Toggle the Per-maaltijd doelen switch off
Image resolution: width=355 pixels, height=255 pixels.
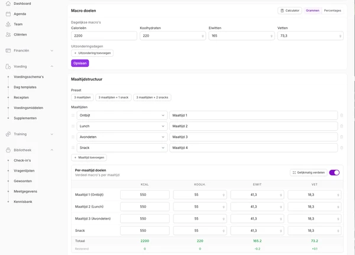334,173
